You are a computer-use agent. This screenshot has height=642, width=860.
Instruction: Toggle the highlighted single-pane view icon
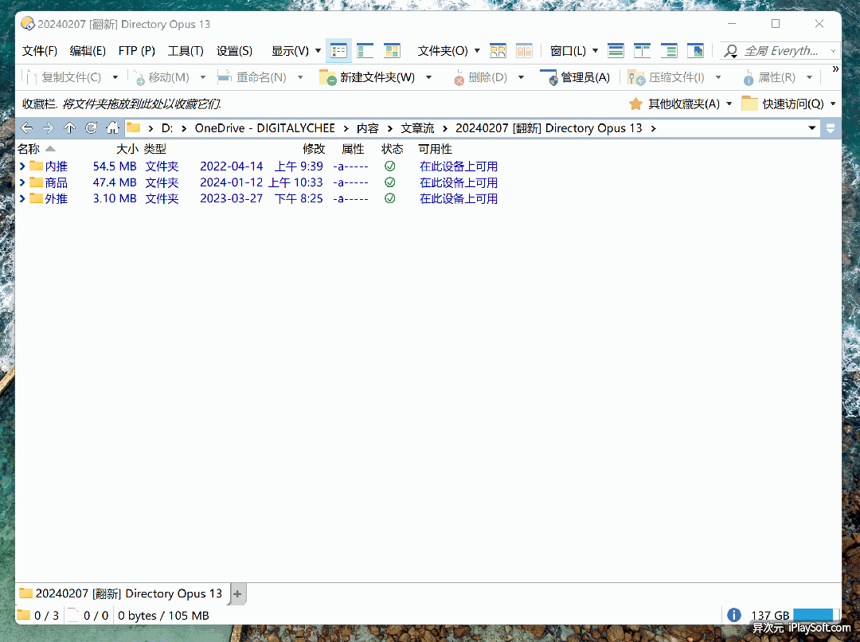pyautogui.click(x=338, y=51)
